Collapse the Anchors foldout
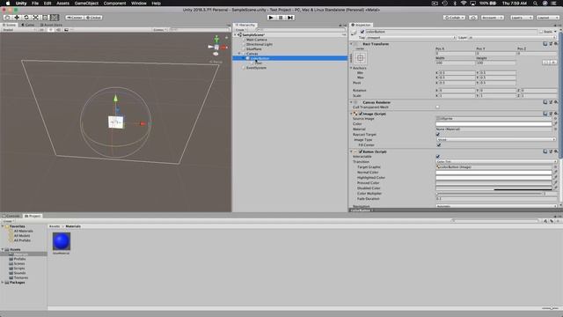563x317 pixels. point(351,68)
